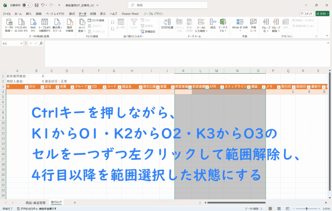Open the 予測シート forecast sheet tool

coord(253,25)
